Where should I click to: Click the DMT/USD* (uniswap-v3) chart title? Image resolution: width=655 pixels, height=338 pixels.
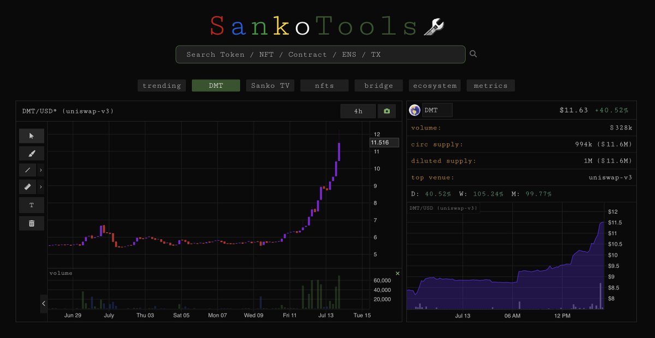pos(68,111)
